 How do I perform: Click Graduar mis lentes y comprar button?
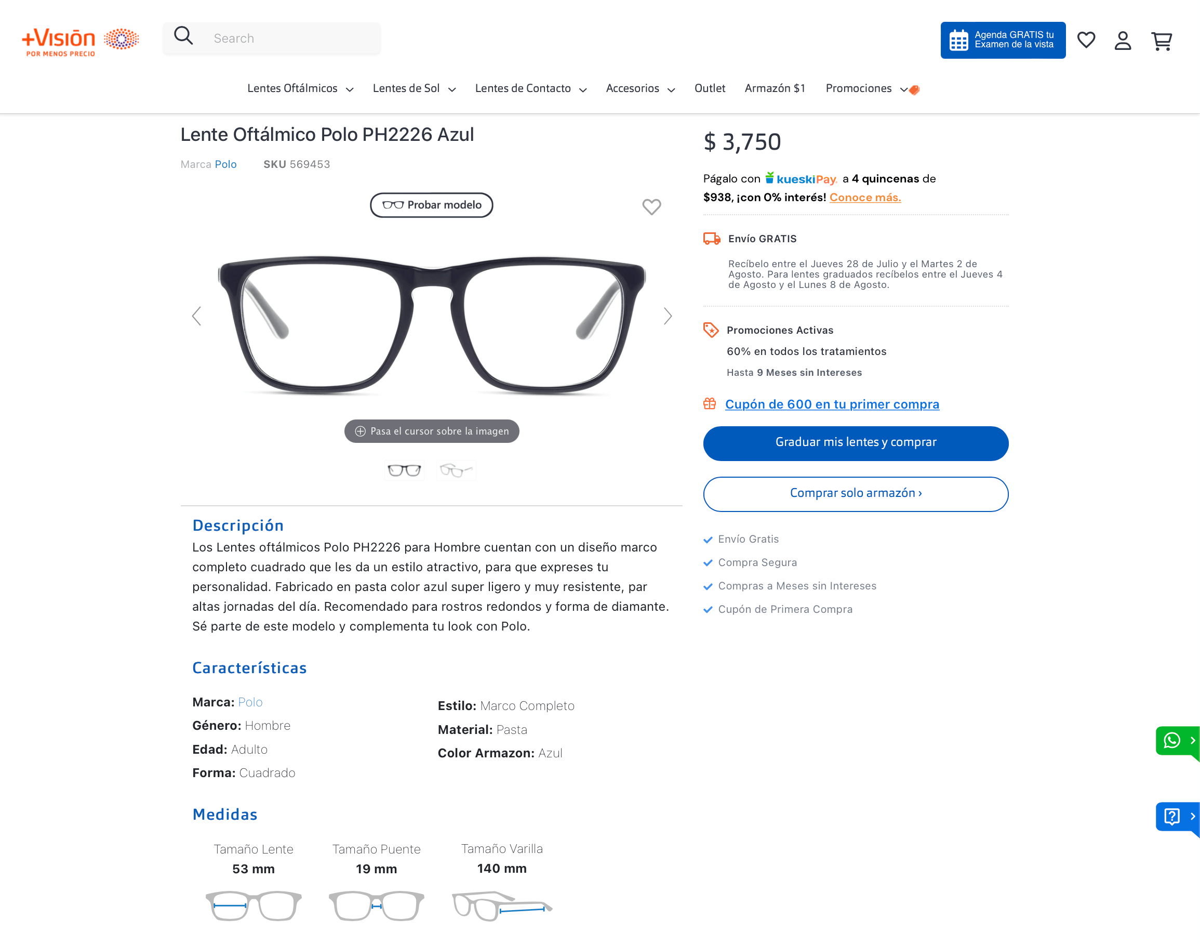[x=856, y=443]
